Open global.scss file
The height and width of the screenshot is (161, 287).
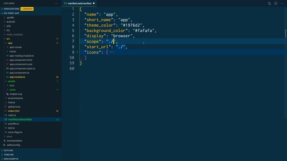coord(14,107)
